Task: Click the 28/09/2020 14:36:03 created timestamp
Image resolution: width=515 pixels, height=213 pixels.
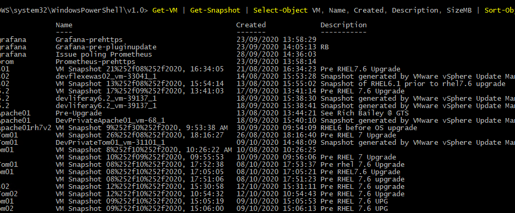Action: coord(276,55)
